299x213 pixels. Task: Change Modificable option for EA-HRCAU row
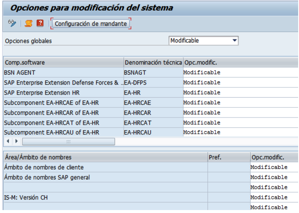click(x=241, y=132)
